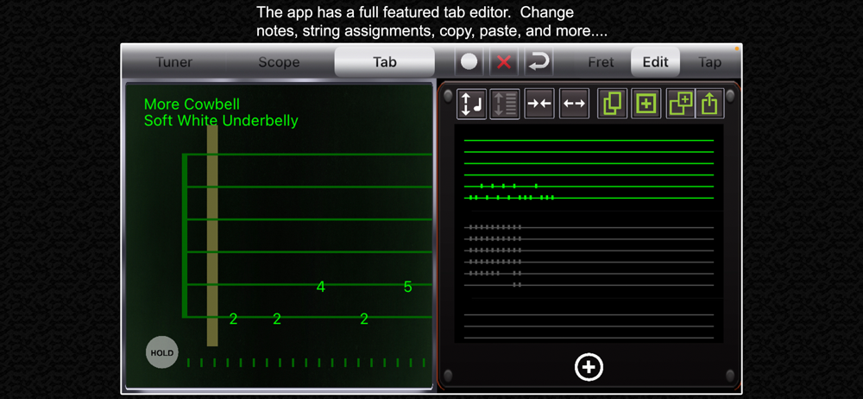Select the string assignment change tool
Viewport: 863px width, 399px height.
(505, 104)
